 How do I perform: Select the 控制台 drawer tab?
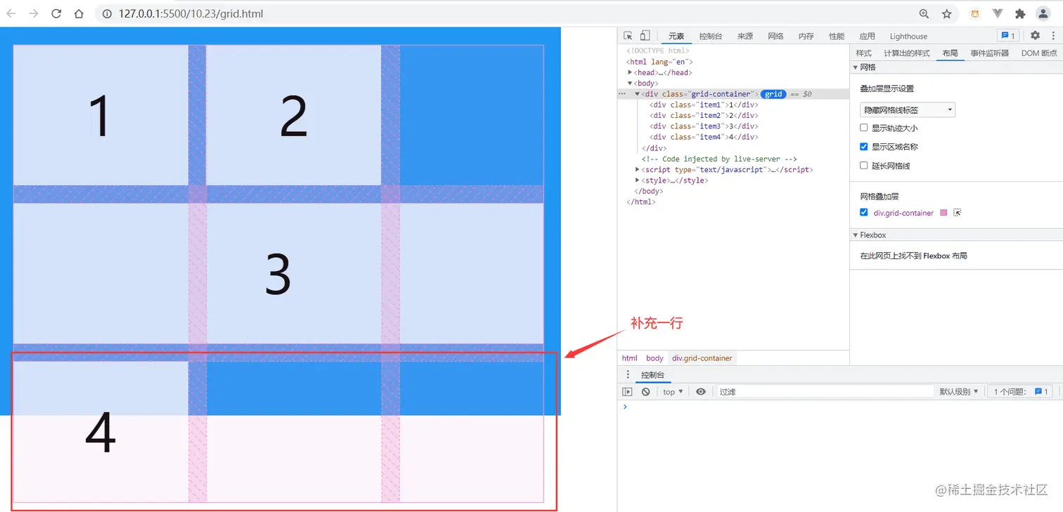point(652,375)
